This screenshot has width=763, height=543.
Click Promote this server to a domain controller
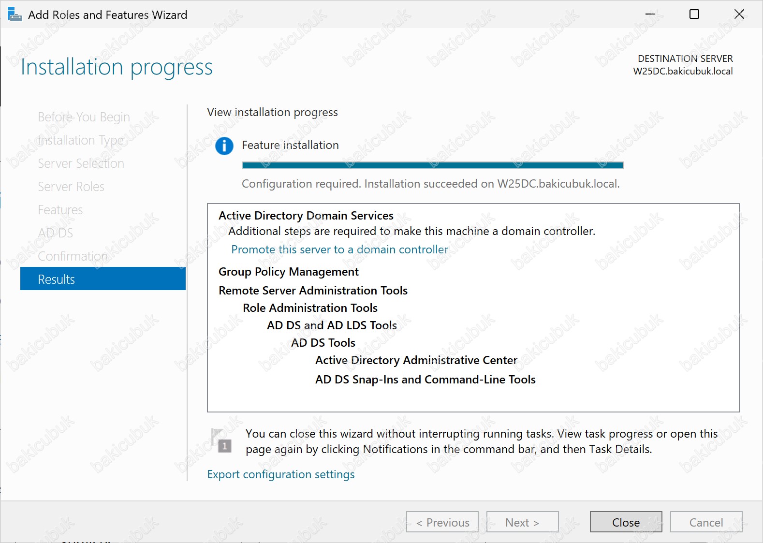pos(339,249)
